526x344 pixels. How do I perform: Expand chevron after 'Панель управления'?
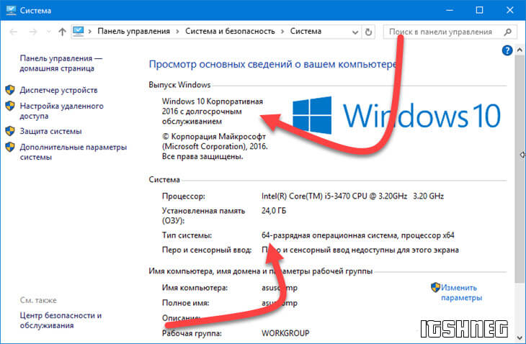[x=177, y=32]
